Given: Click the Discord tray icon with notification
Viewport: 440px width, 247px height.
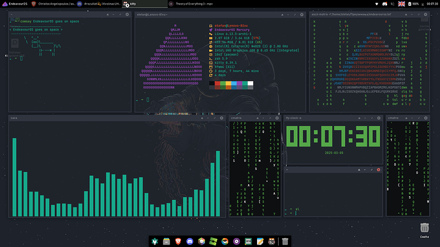Looking at the screenshot, I should point(385,4).
